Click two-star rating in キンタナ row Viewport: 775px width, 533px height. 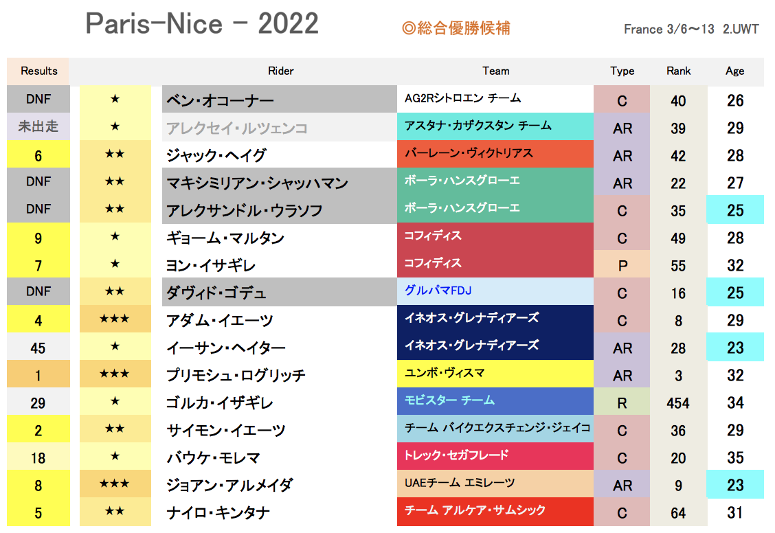(x=115, y=511)
